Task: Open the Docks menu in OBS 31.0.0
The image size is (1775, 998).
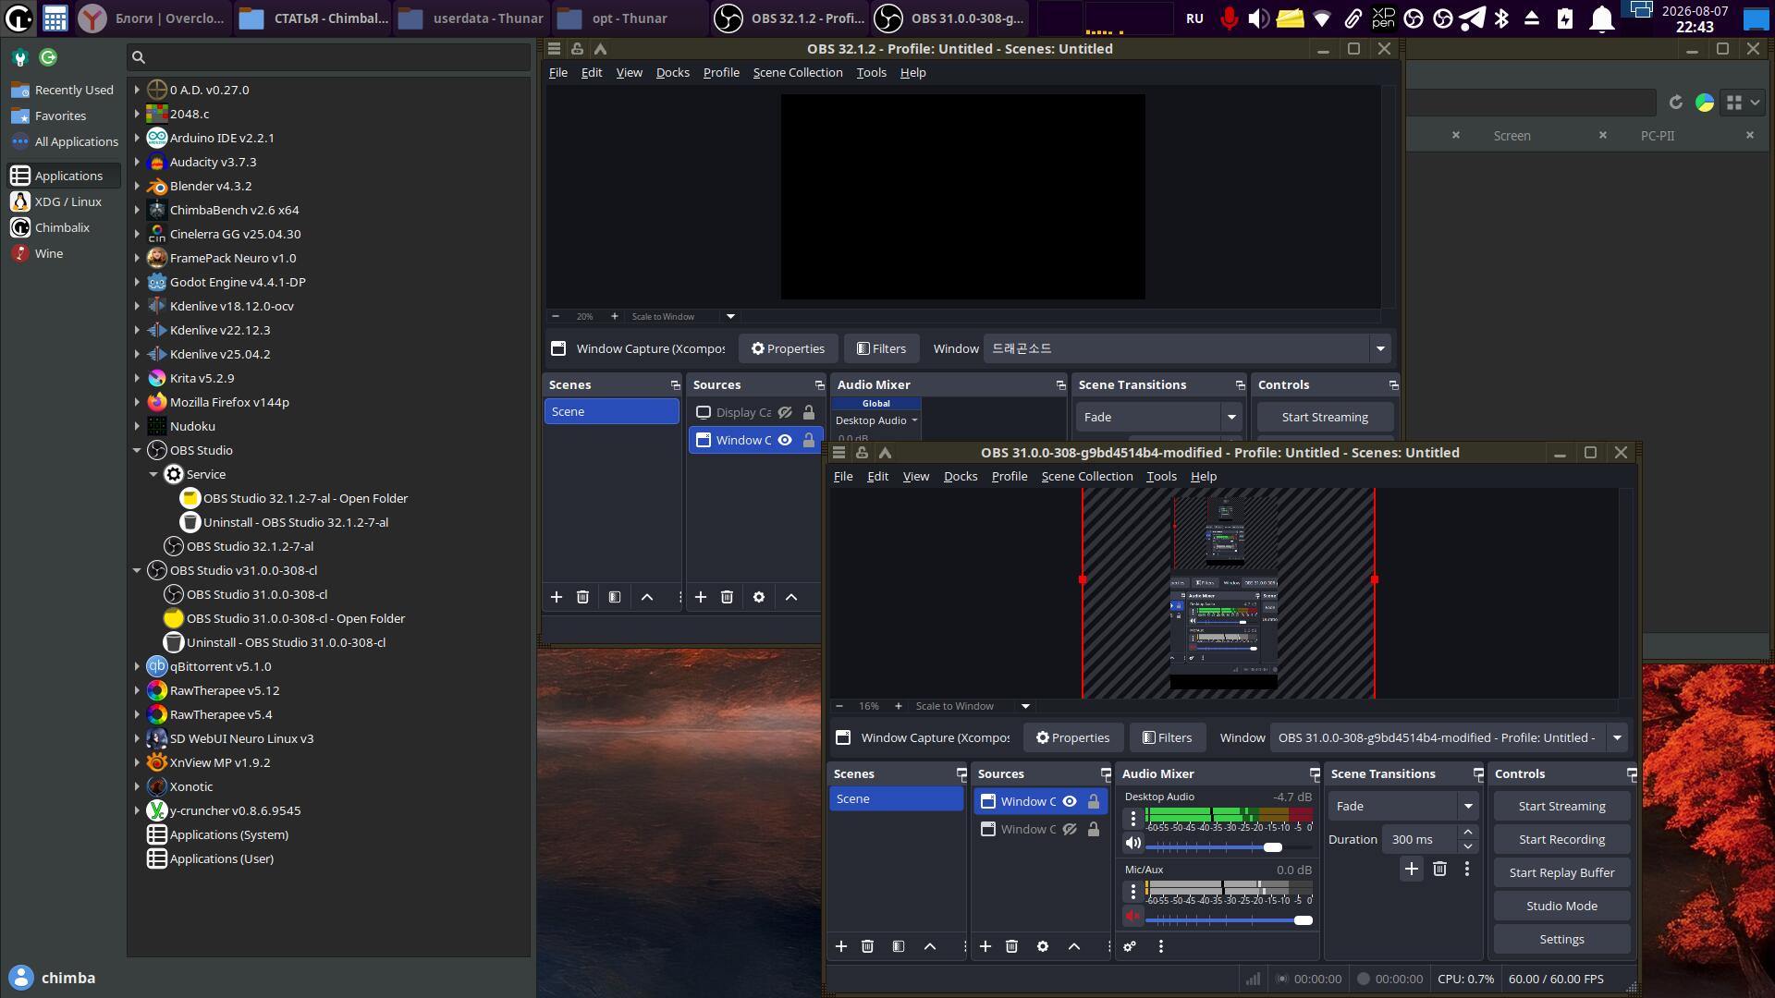Action: (x=961, y=477)
